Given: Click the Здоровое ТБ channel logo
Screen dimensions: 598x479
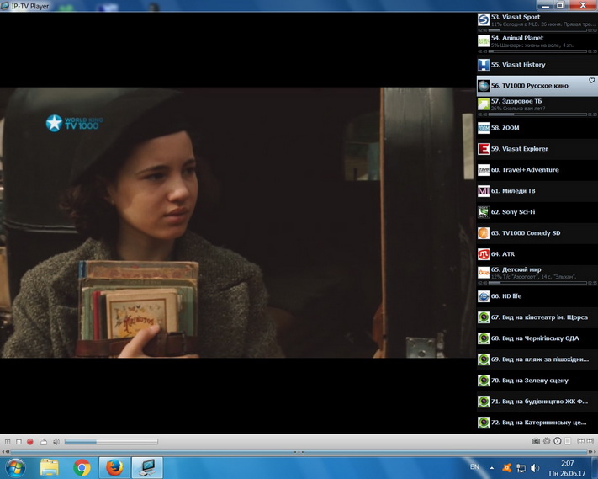Looking at the screenshot, I should point(484,104).
